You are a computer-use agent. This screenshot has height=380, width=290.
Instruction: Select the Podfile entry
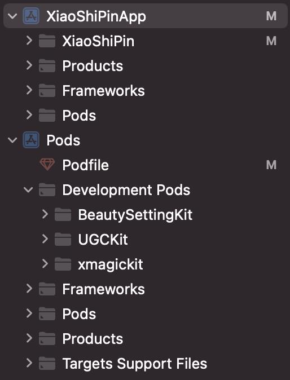tap(145, 165)
